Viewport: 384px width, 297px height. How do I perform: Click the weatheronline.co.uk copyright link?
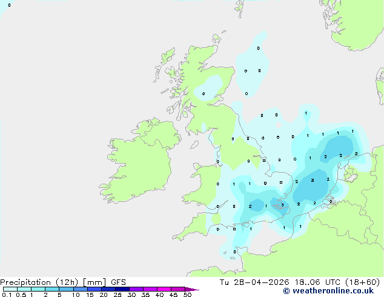(328, 291)
